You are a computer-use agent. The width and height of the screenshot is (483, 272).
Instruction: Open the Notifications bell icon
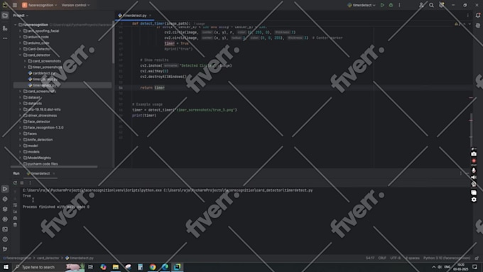[x=478, y=16]
